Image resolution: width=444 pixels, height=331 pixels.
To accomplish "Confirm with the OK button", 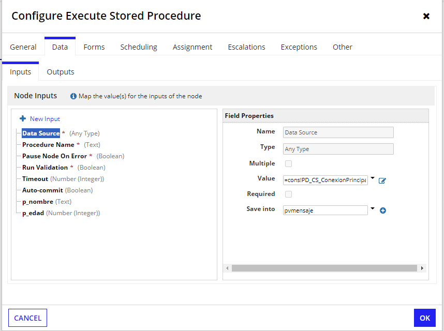I will point(424,318).
